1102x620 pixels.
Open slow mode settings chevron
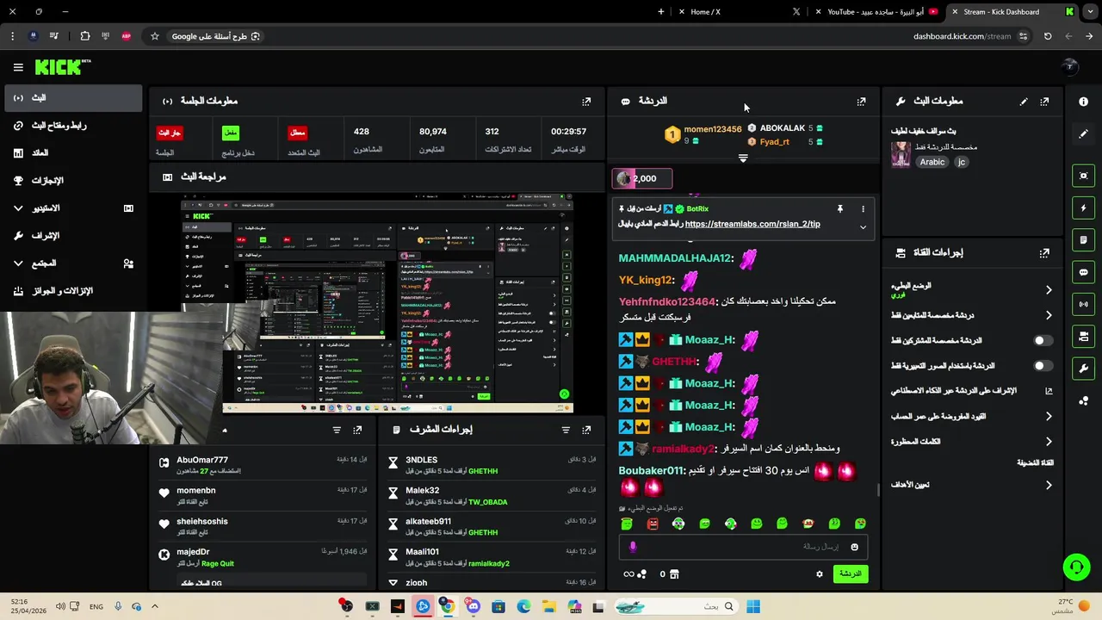[x=1049, y=290]
